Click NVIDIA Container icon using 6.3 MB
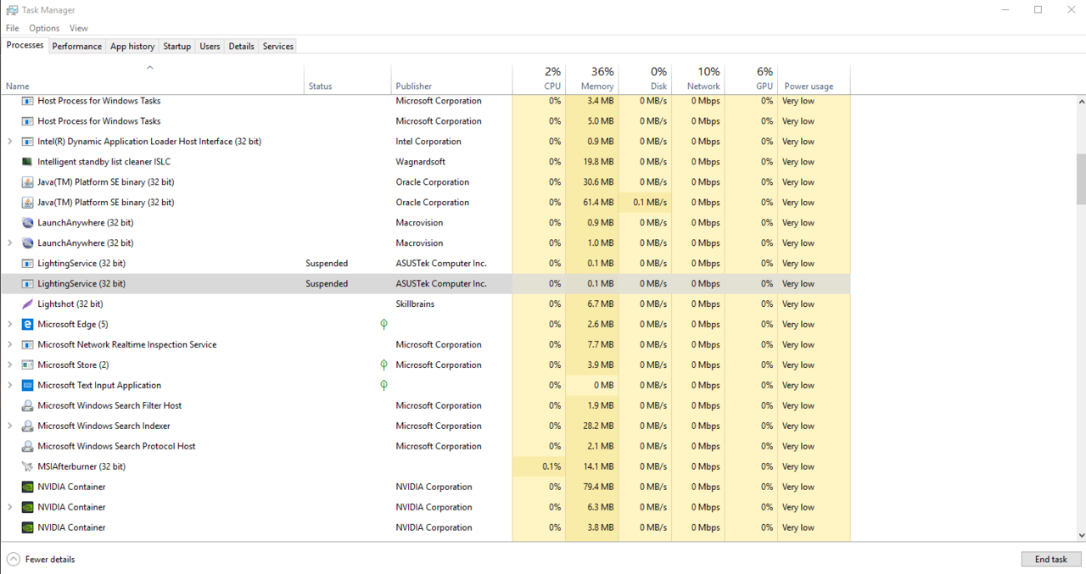Viewport: 1086px width, 574px height. coord(27,508)
